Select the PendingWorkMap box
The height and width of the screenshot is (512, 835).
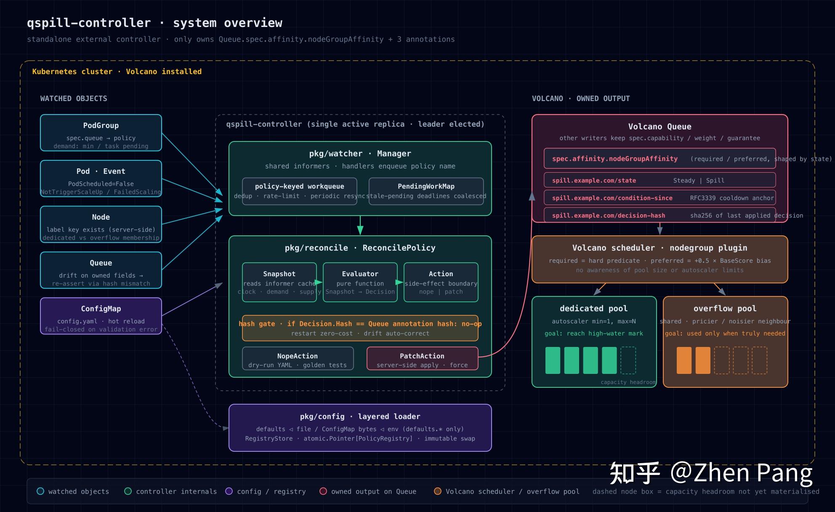coord(426,191)
